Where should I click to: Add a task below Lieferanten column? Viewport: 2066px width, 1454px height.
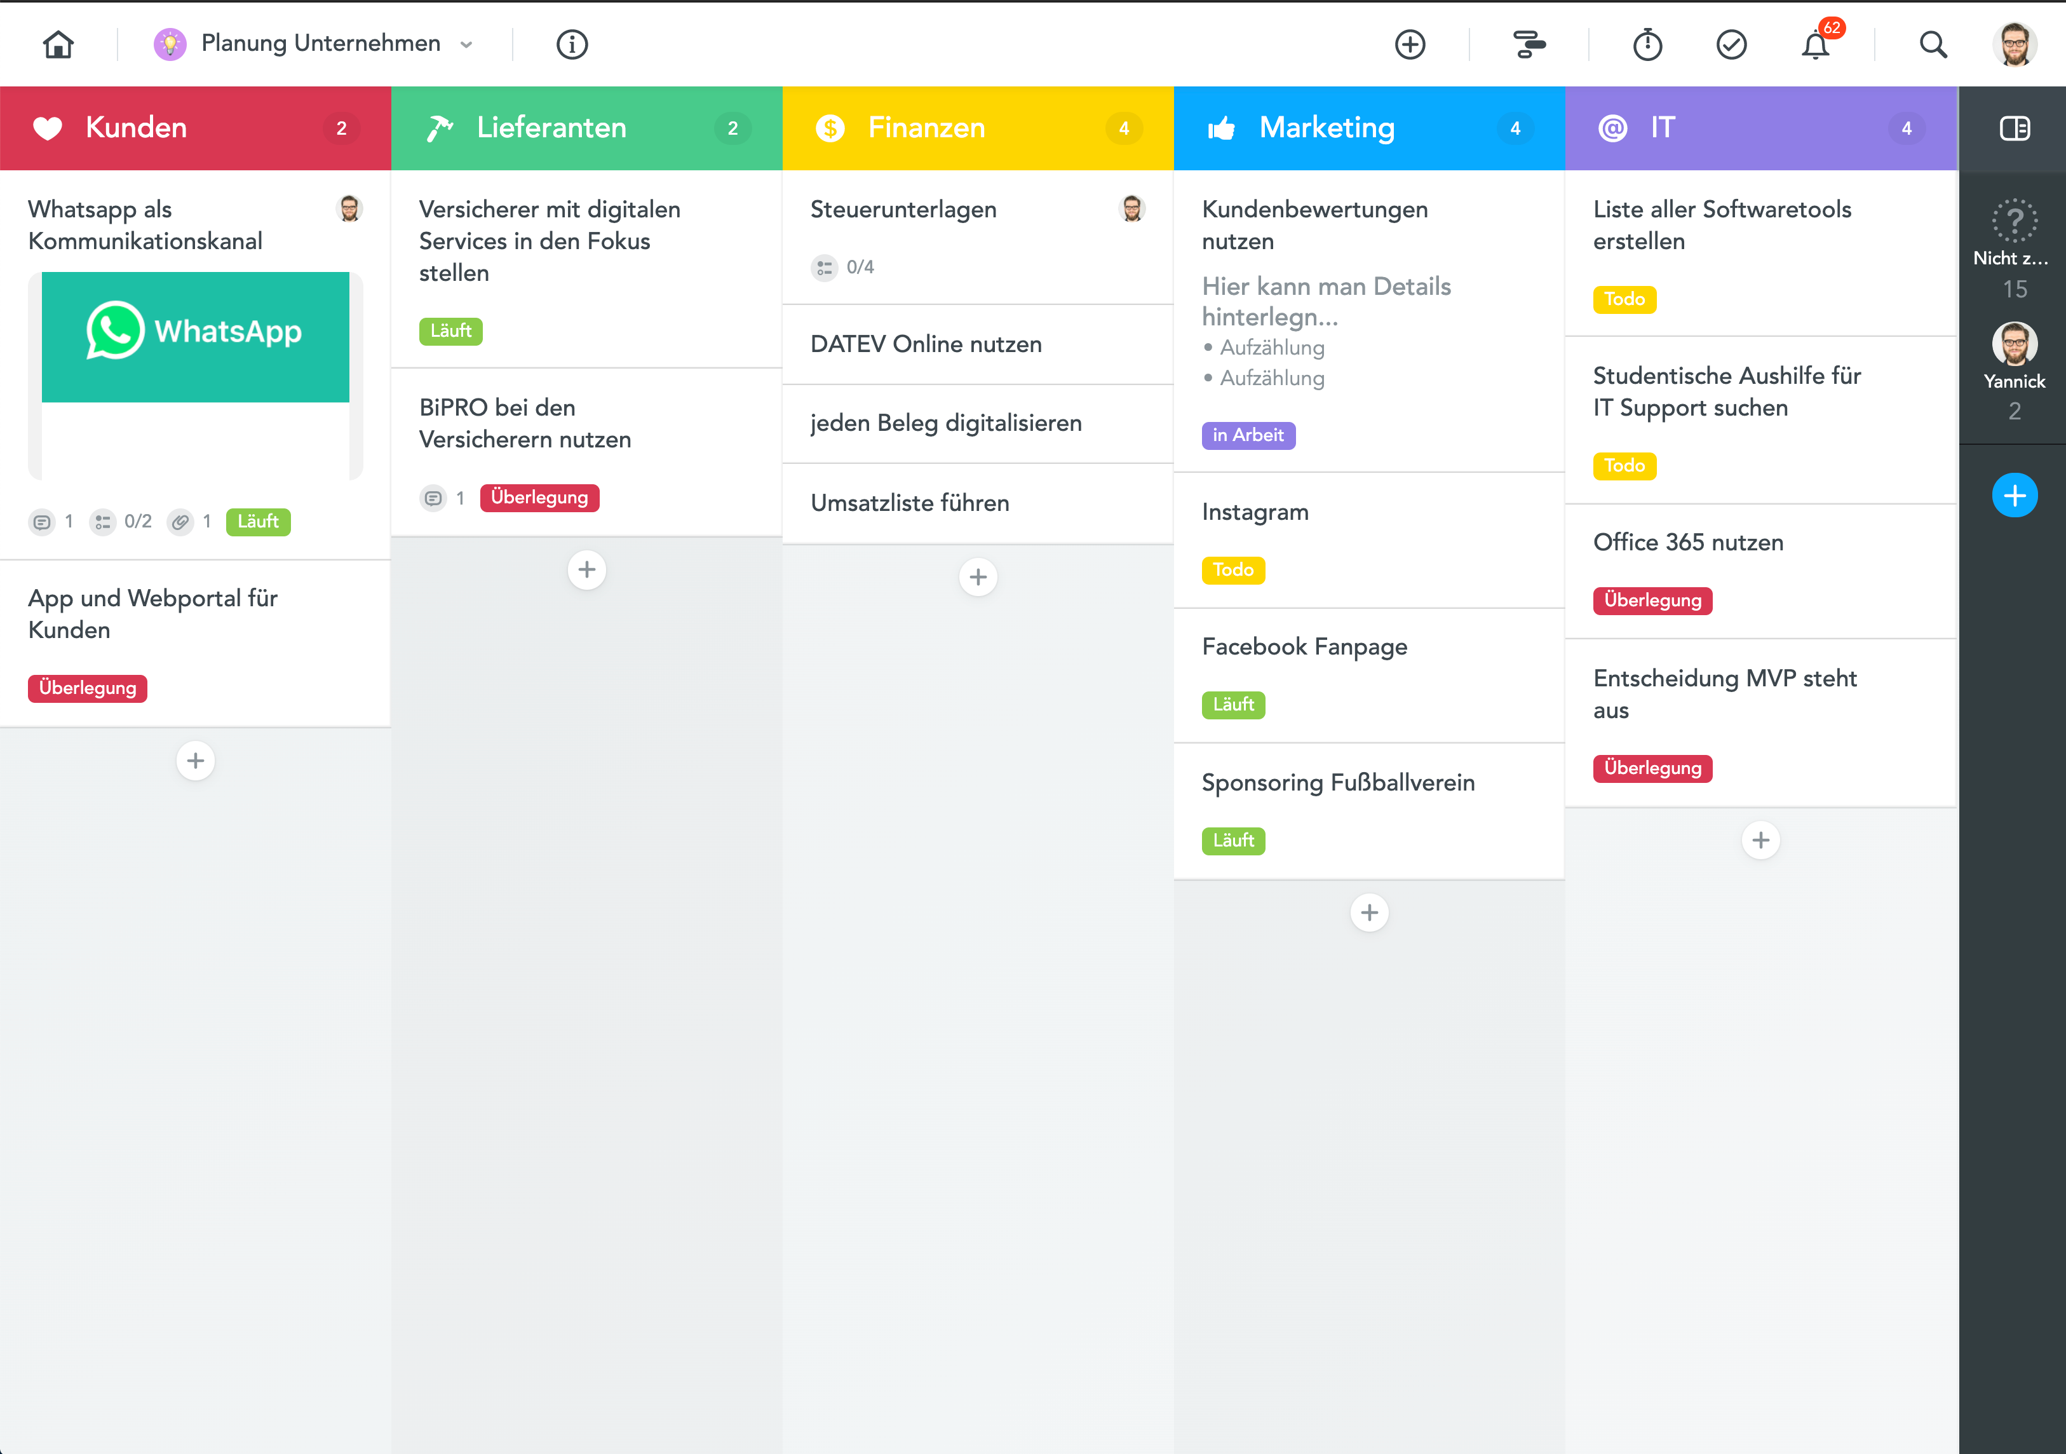(586, 569)
